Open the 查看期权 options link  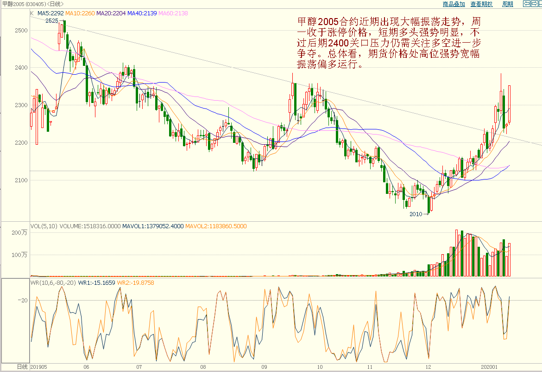pos(481,4)
